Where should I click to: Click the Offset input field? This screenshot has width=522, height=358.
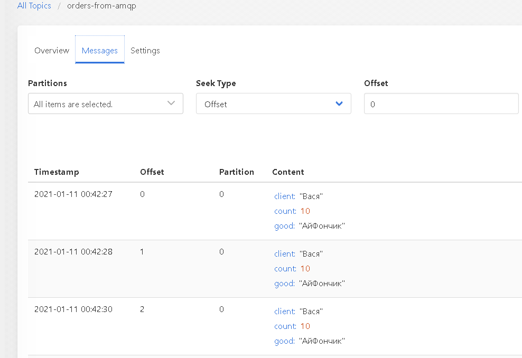point(441,104)
